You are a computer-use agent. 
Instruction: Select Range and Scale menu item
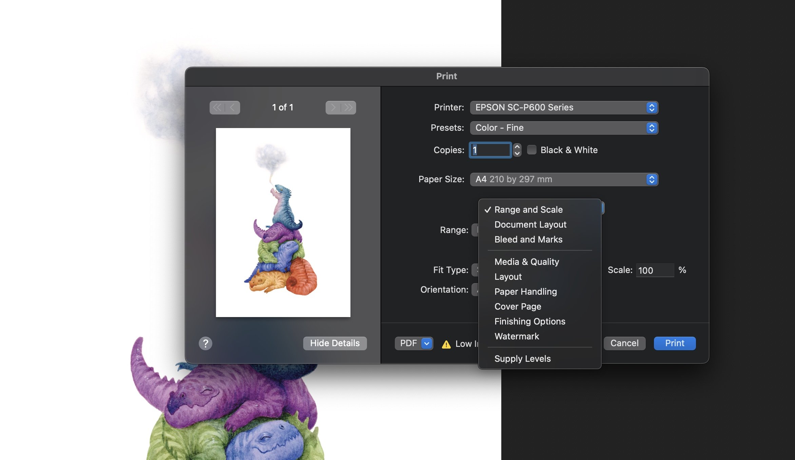pyautogui.click(x=540, y=210)
